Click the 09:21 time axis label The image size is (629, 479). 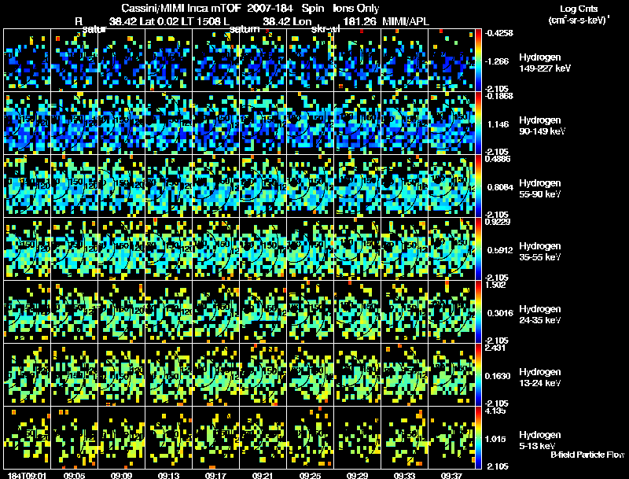(263, 475)
